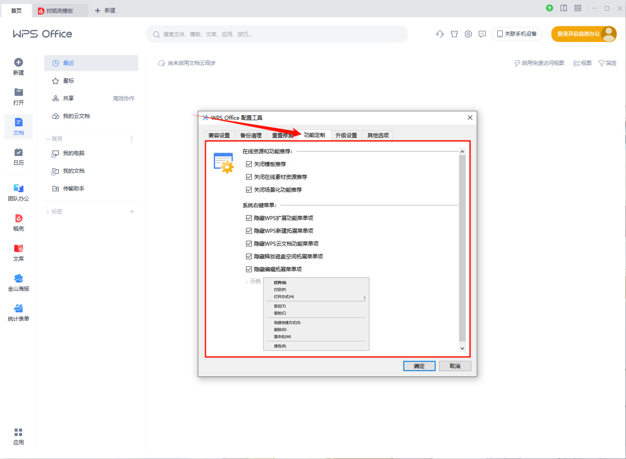
Task: Switch to the 升级设置 tab
Action: [x=346, y=135]
